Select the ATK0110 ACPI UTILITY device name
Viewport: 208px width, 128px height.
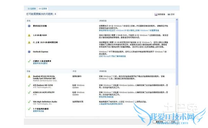pos(44,92)
